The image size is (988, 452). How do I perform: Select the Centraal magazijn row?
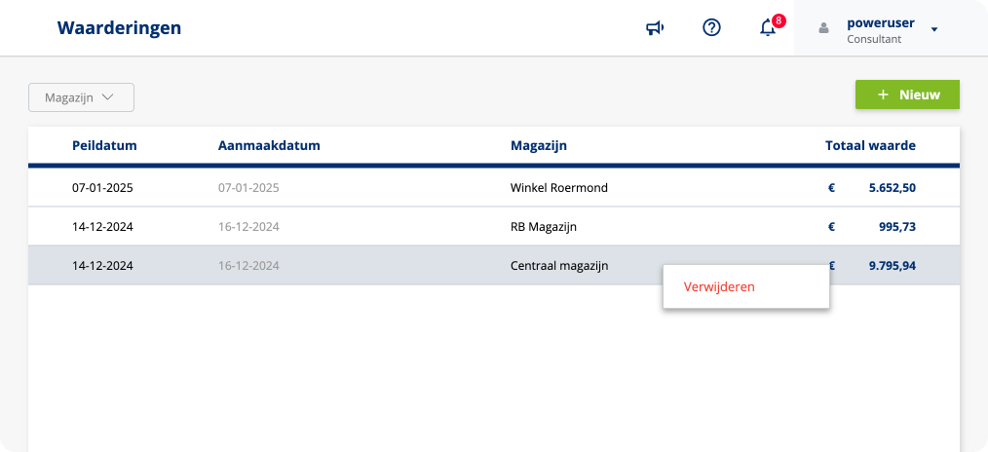(558, 265)
